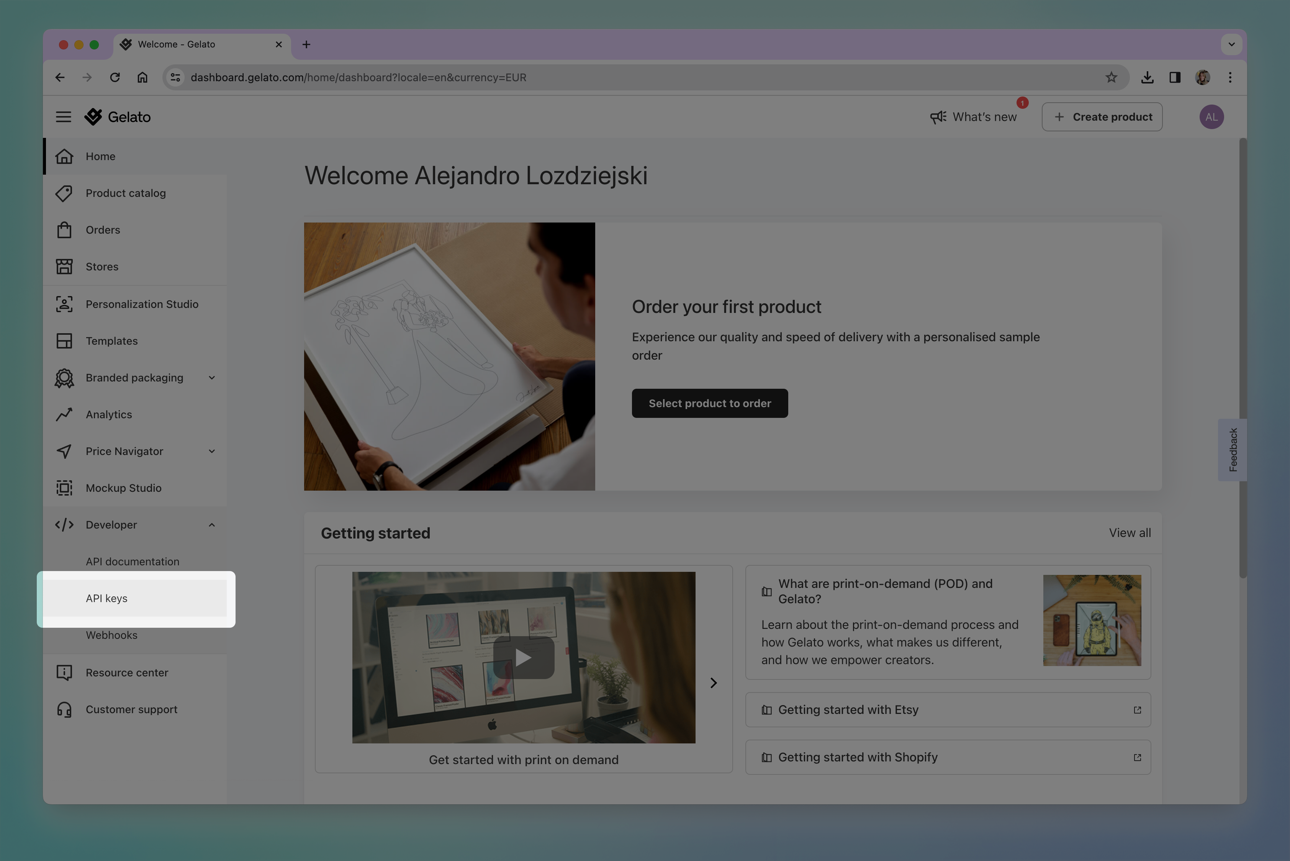The width and height of the screenshot is (1290, 861).
Task: Open Analytics in sidebar
Action: pyautogui.click(x=134, y=414)
